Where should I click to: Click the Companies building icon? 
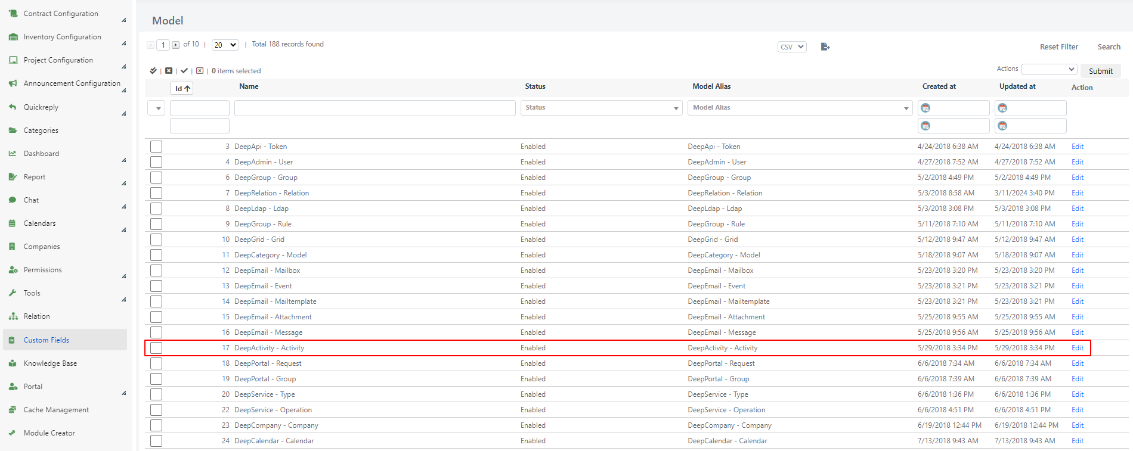point(13,247)
